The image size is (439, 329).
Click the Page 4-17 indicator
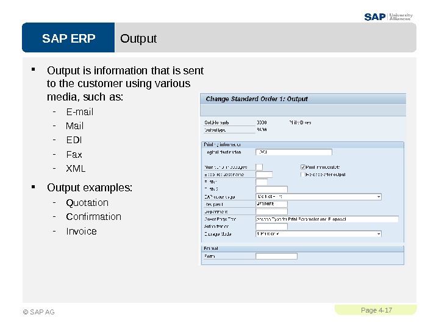376,310
